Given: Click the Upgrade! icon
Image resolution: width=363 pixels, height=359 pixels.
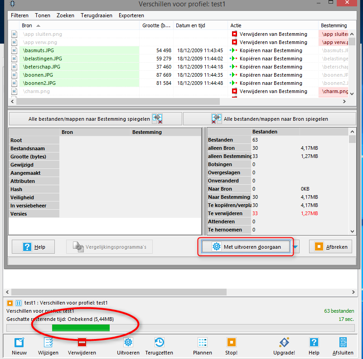Looking at the screenshot, I should pyautogui.click(x=284, y=342).
